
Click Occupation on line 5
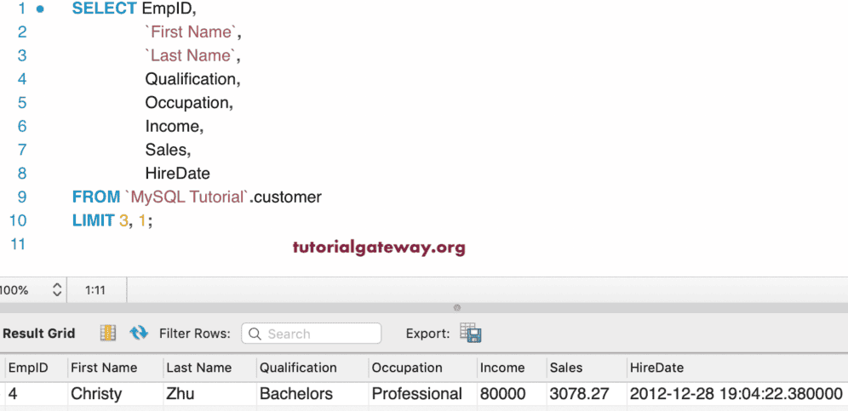pos(186,103)
